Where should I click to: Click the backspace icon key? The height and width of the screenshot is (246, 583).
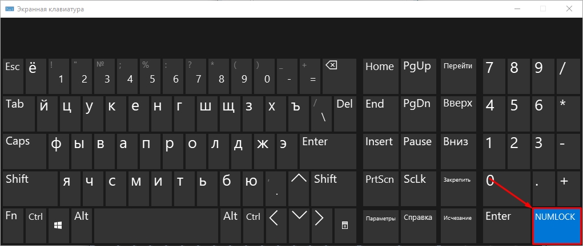click(x=339, y=76)
